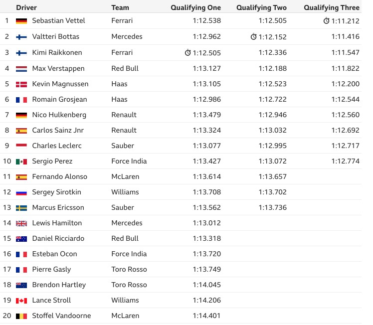
Task: Click the stopwatch icon beside Raikkonen's 1:12.505
Action: coord(187,52)
